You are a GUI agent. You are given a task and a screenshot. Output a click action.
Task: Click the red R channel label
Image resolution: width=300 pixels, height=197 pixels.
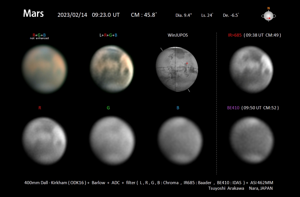click(x=40, y=108)
